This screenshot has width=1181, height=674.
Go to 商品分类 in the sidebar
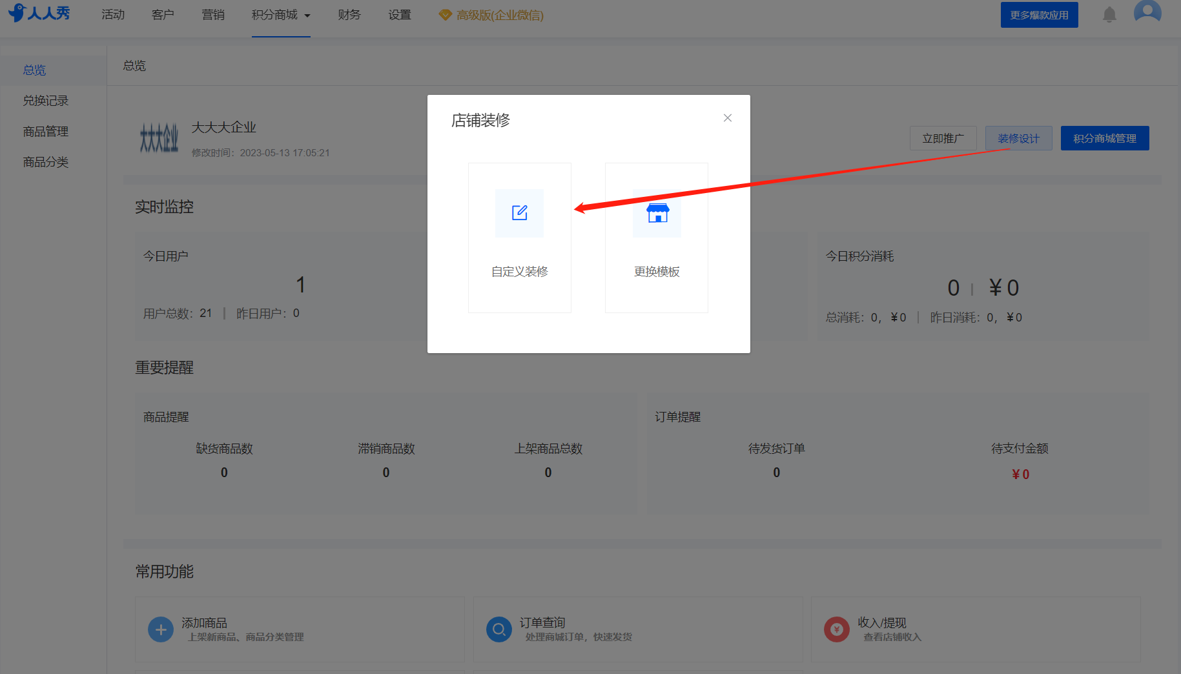coord(46,162)
